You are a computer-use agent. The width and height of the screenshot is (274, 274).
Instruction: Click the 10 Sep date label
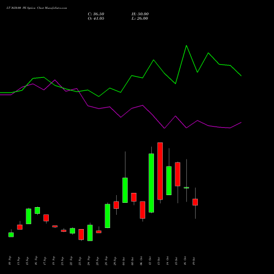pos(10,261)
